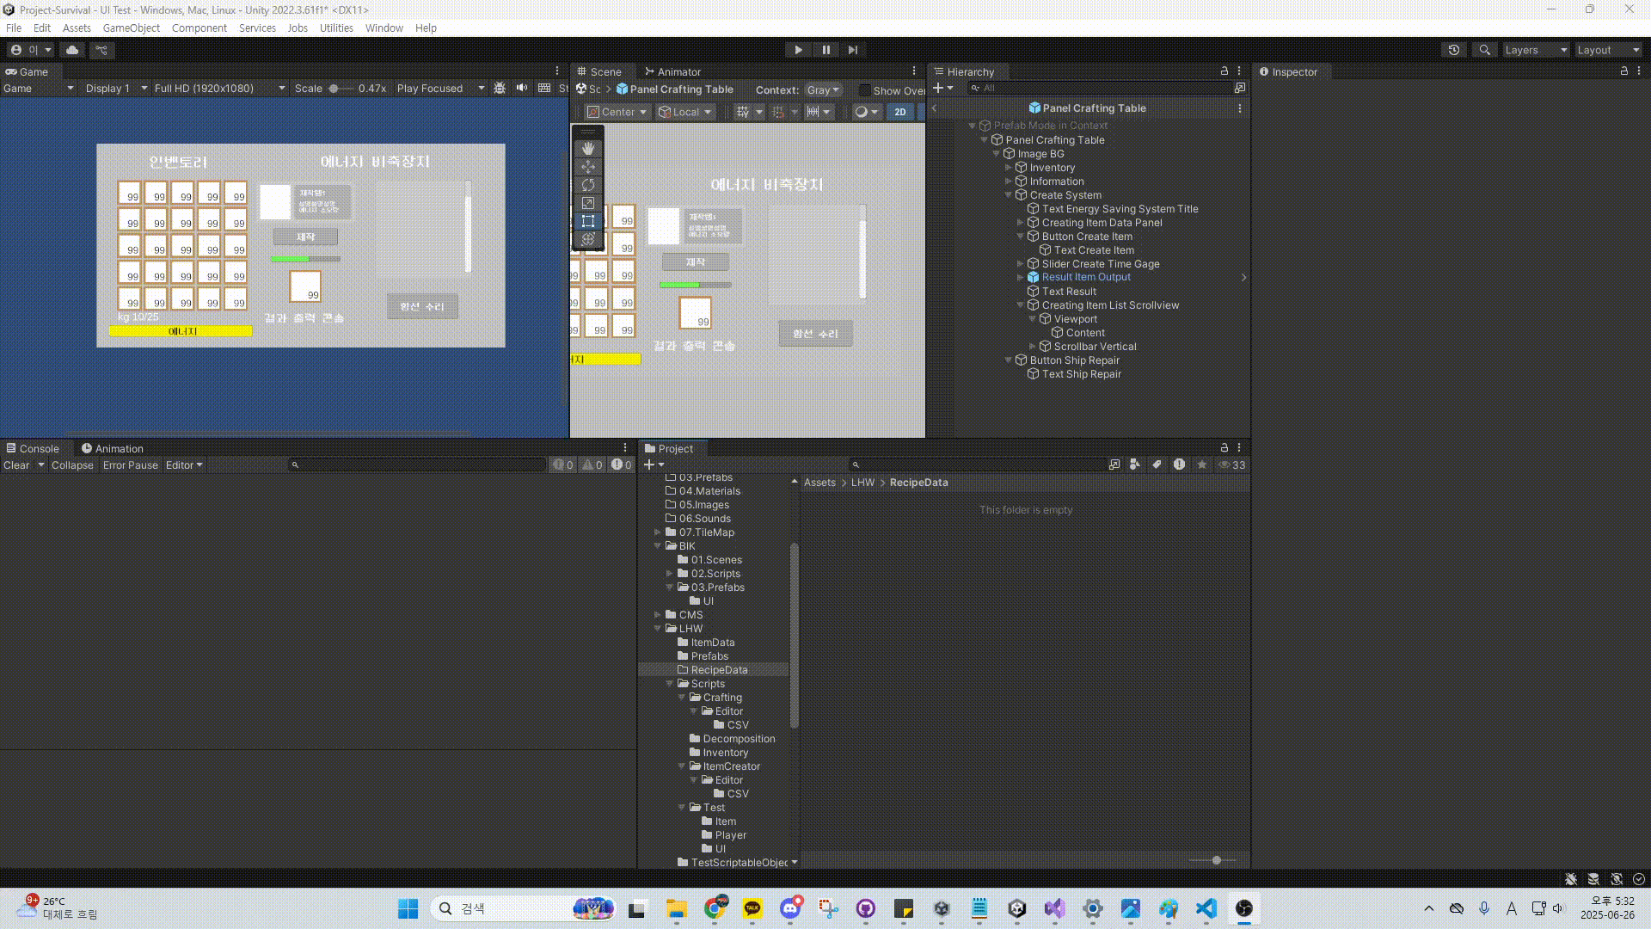Click the Play button

coord(798,50)
